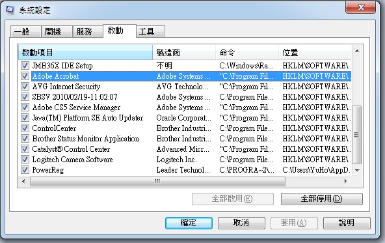The image size is (385, 243).
Task: Sort by the 命令 column header
Action: 247,52
